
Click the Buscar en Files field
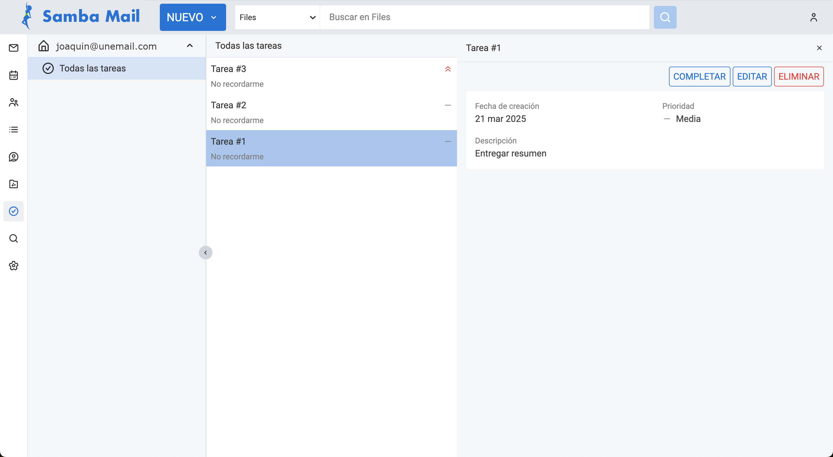[484, 17]
